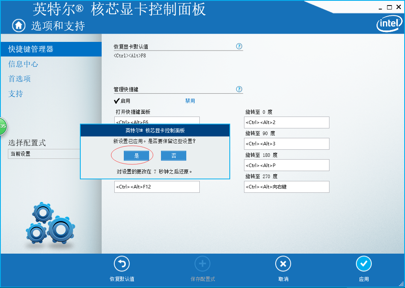Click the 选项和支持 heading

(x=58, y=26)
